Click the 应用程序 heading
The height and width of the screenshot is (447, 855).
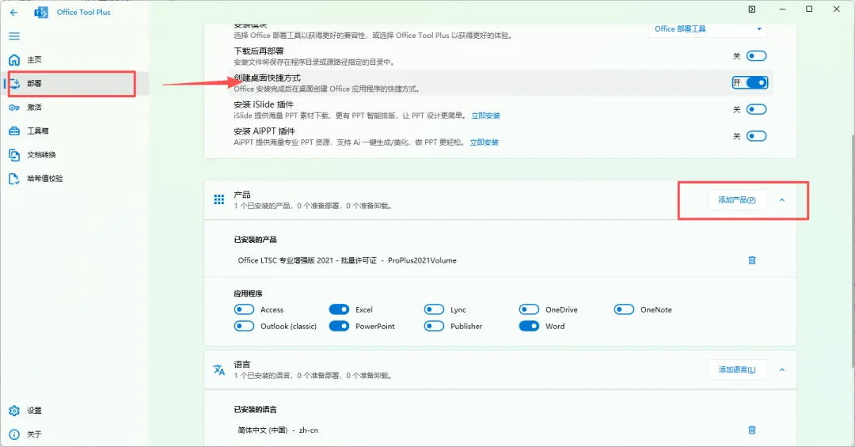click(248, 294)
